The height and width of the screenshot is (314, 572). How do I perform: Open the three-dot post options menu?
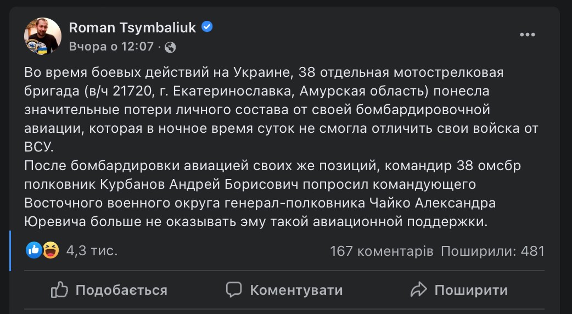527,35
